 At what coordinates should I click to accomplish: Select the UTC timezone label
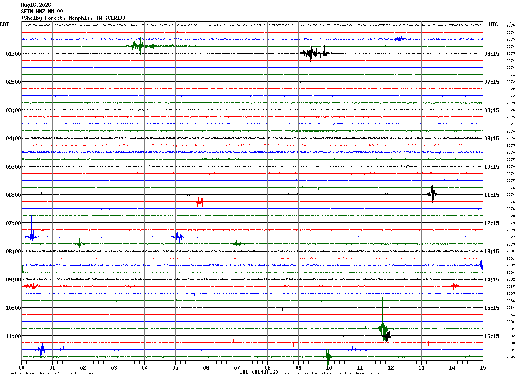tap(493, 24)
